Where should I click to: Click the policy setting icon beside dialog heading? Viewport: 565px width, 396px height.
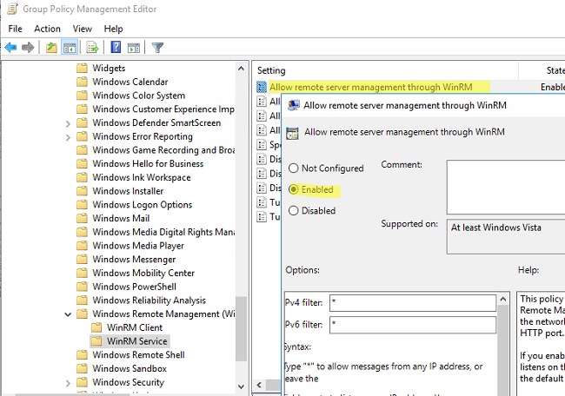point(292,133)
